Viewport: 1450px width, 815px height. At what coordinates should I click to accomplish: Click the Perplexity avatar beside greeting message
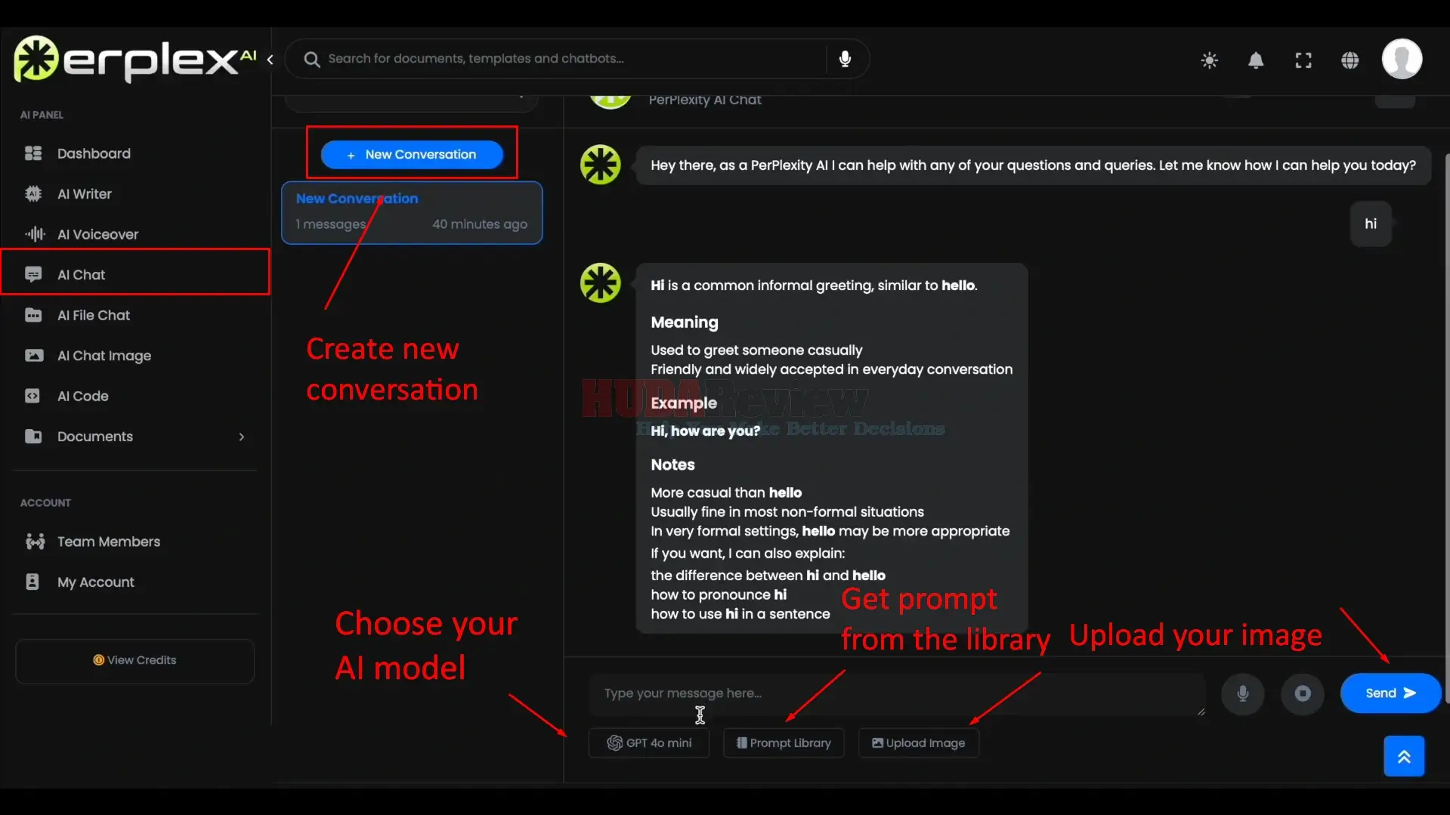tap(601, 165)
